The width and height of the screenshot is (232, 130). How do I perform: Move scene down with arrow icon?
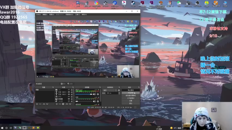pos(47,104)
